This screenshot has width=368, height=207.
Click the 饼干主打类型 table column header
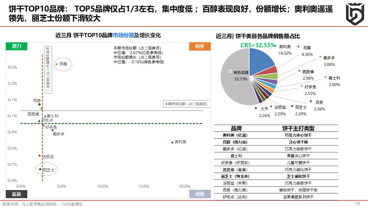[x=298, y=128]
